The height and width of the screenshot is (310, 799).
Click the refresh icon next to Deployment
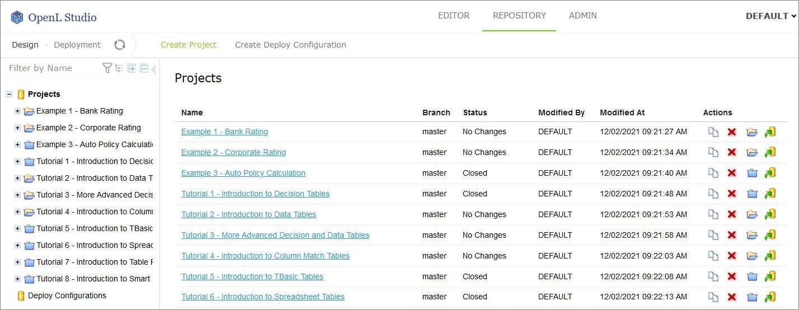pos(120,45)
